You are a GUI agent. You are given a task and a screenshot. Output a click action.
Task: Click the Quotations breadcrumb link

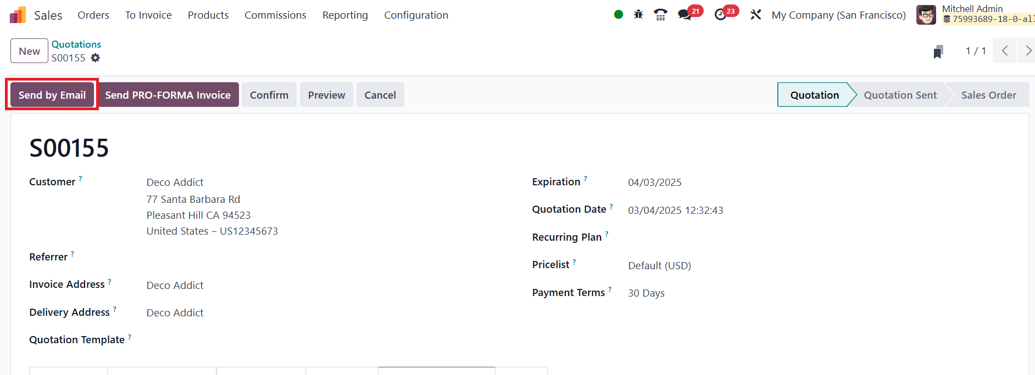[x=76, y=44]
